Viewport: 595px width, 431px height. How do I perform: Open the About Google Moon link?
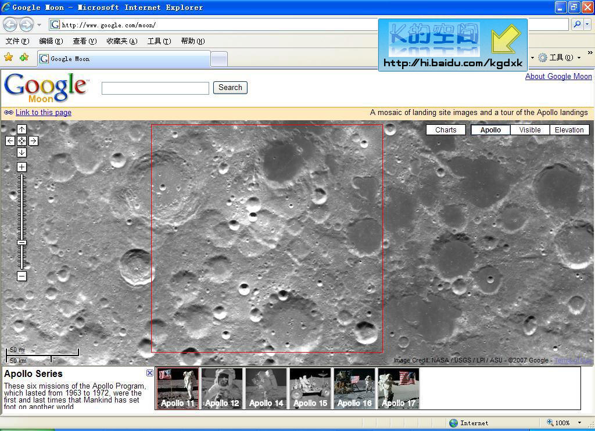(x=558, y=76)
